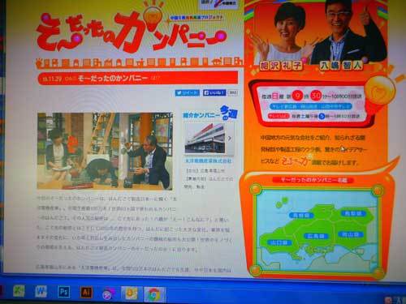
Task: Click the そーだったのカンパニー logo title
Action: (x=132, y=32)
